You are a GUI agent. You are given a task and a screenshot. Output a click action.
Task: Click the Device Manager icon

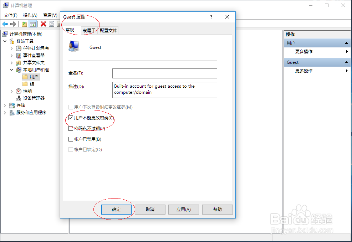pyautogui.click(x=19, y=98)
